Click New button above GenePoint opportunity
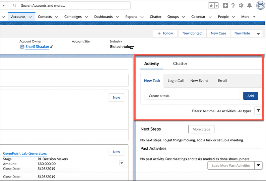 pyautogui.click(x=116, y=152)
